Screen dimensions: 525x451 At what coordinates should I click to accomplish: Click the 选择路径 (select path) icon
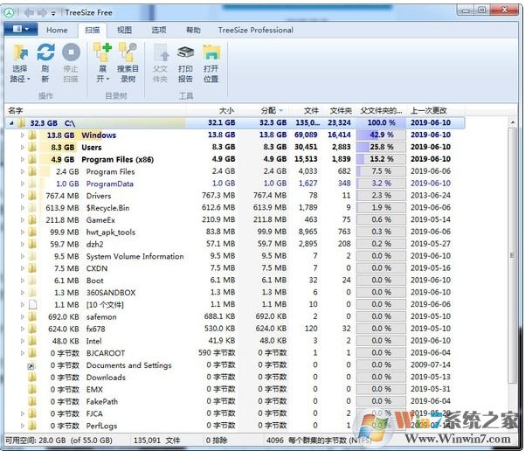[x=19, y=52]
